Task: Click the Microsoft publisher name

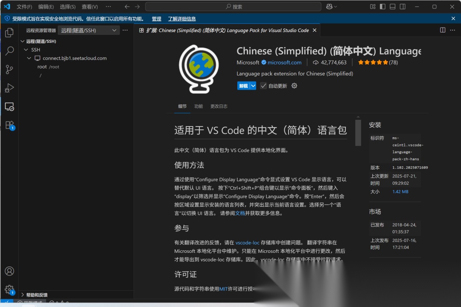Action: click(x=248, y=62)
